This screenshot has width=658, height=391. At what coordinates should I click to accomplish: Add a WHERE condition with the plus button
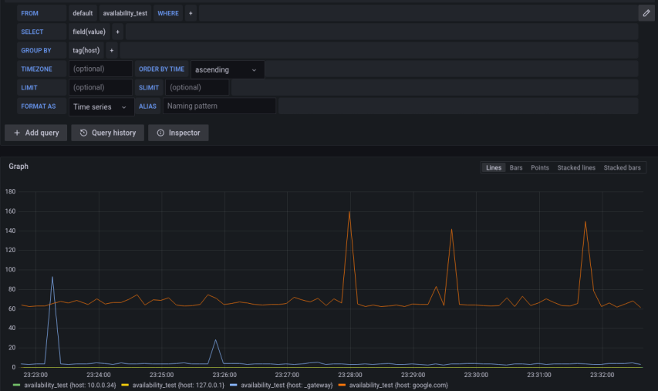191,13
